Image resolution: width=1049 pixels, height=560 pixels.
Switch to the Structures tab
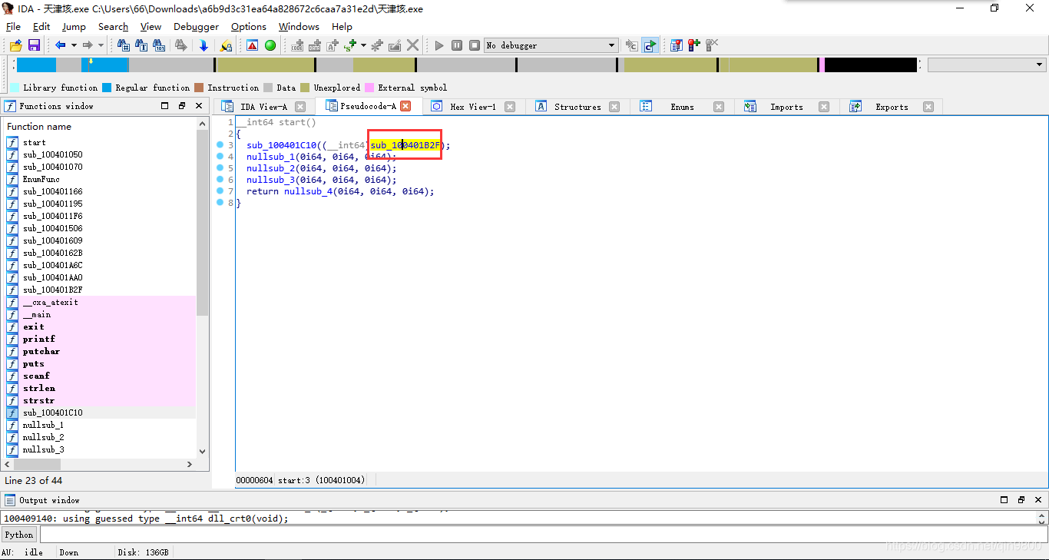(x=577, y=107)
